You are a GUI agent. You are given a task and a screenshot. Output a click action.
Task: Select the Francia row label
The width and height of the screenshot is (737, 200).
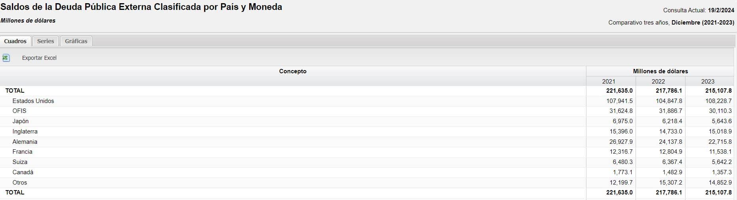click(x=23, y=152)
